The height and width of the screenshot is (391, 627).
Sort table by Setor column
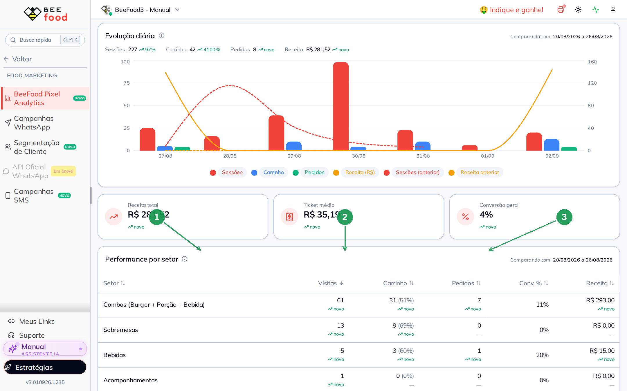114,283
